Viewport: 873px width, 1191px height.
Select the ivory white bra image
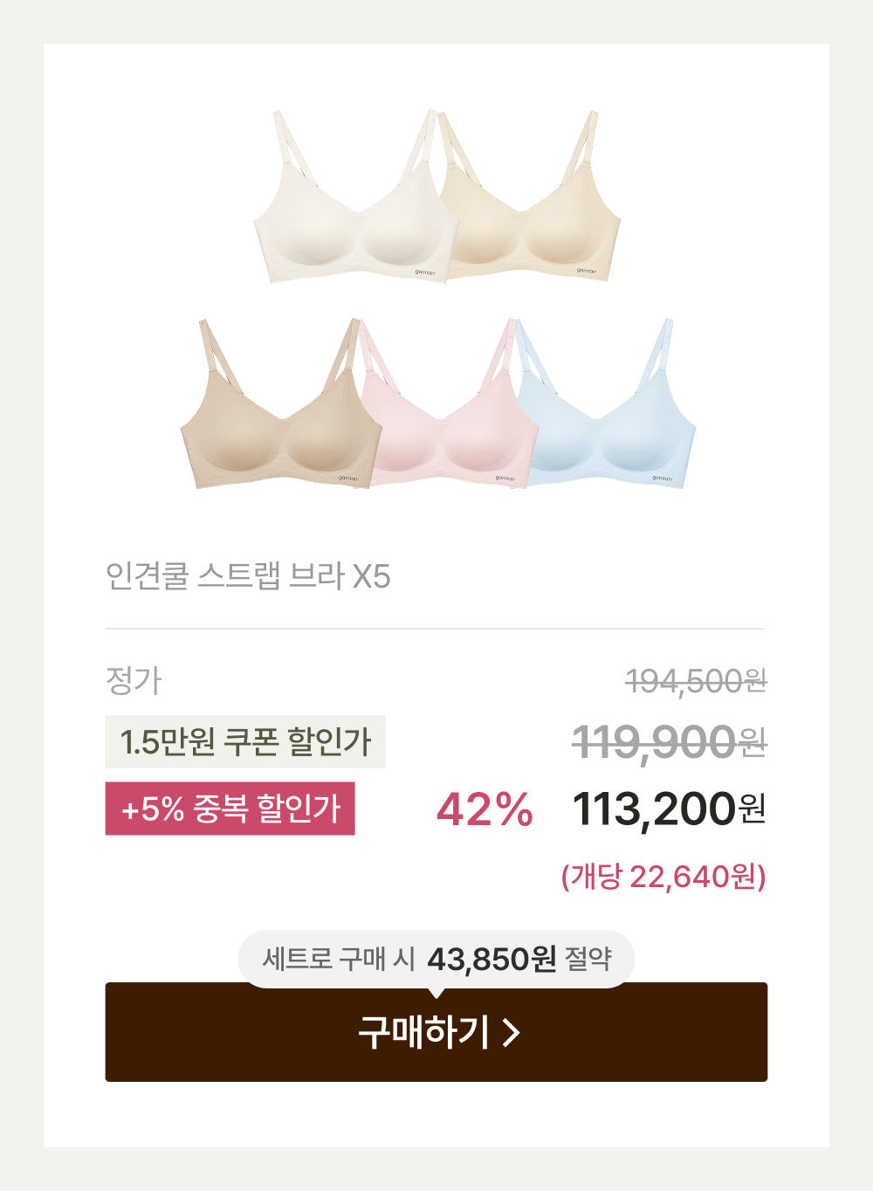(354, 196)
